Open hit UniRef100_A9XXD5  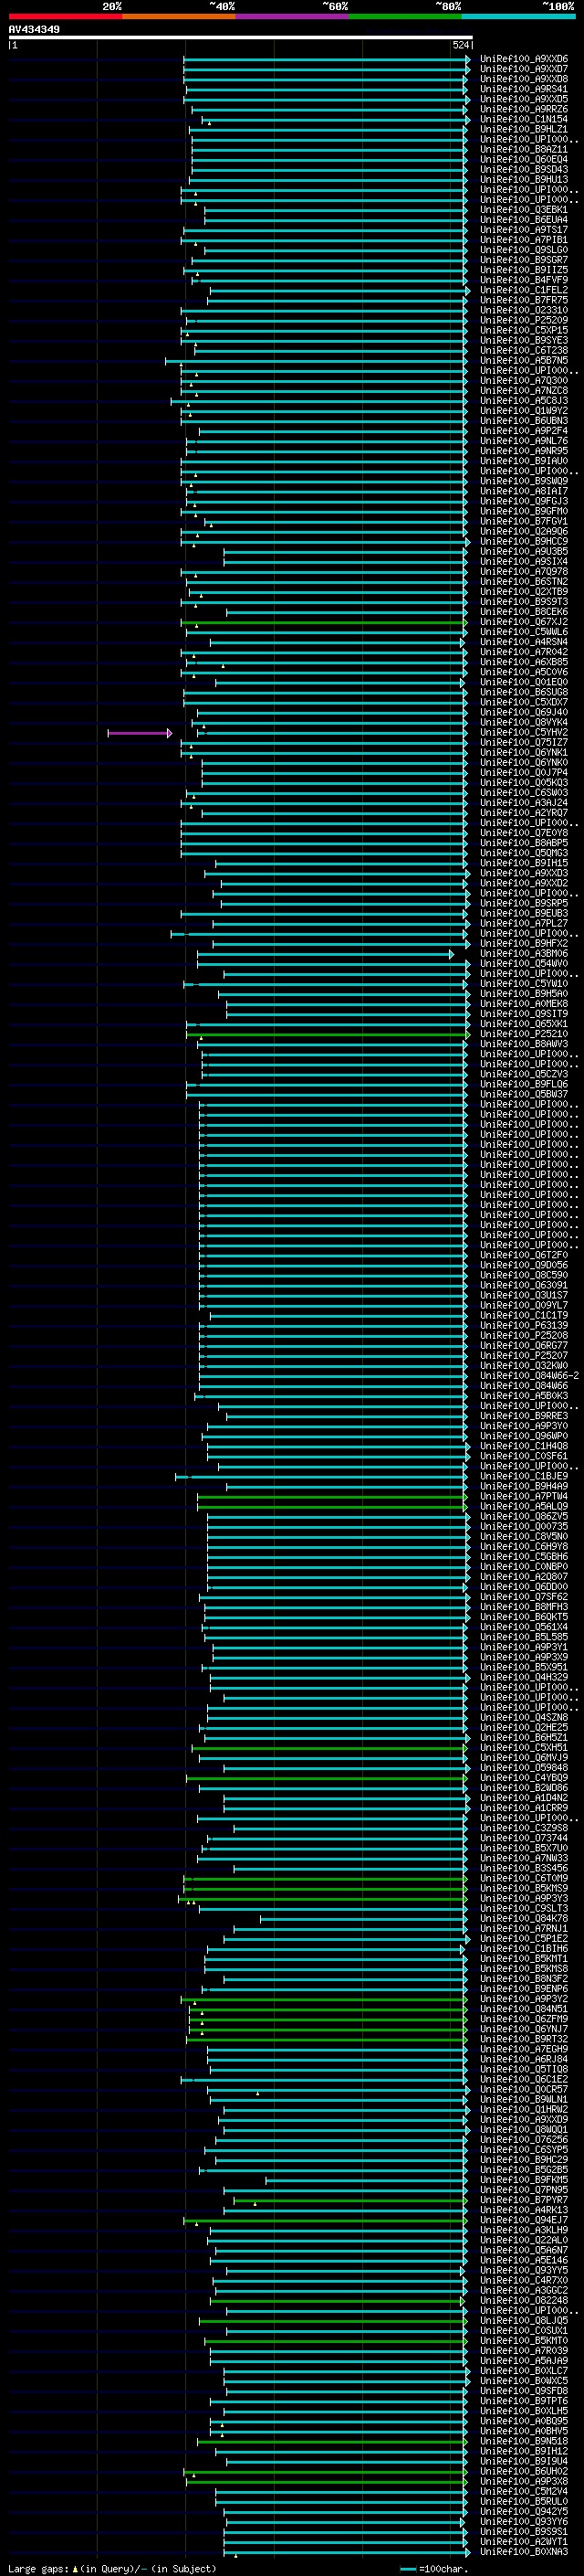point(524,99)
